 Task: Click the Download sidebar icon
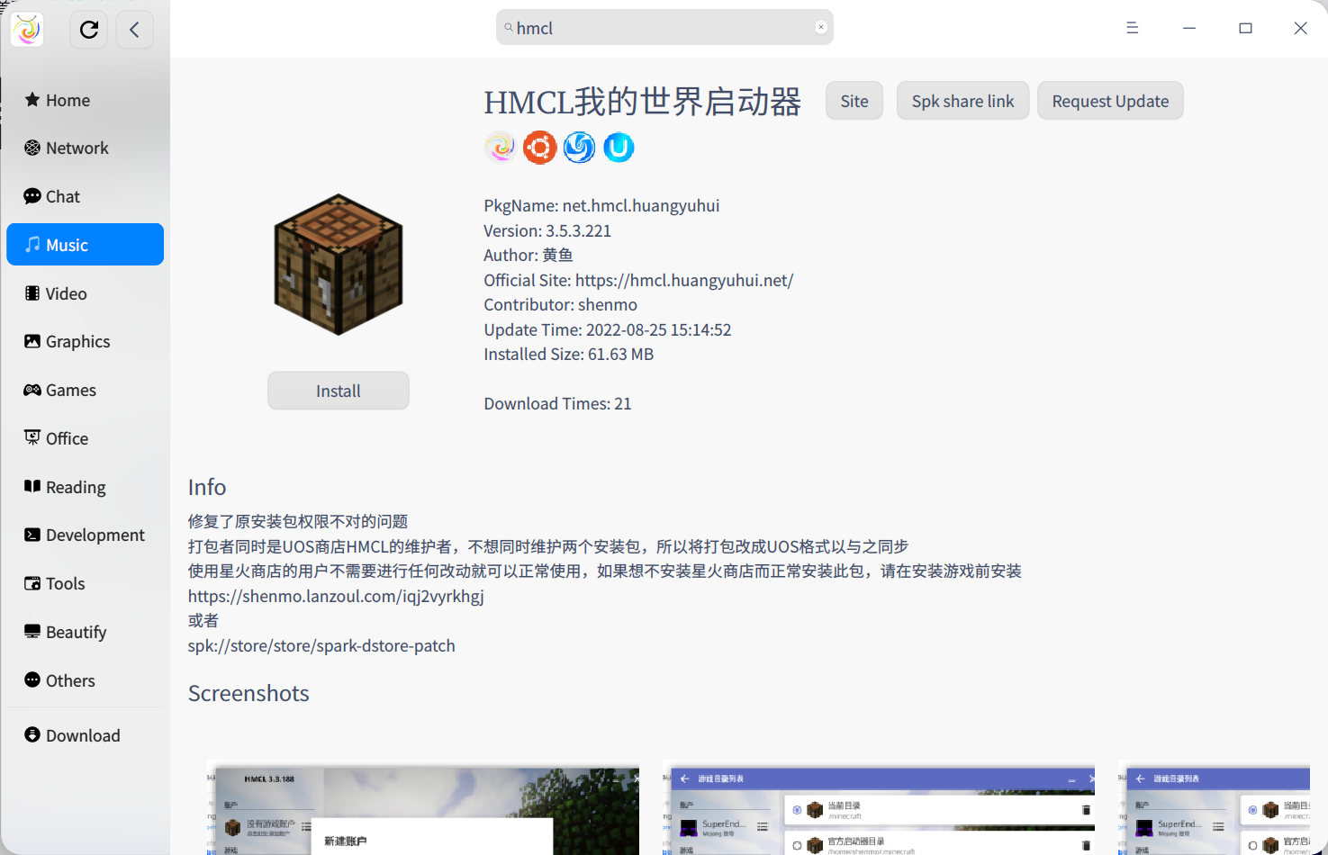(x=32, y=734)
